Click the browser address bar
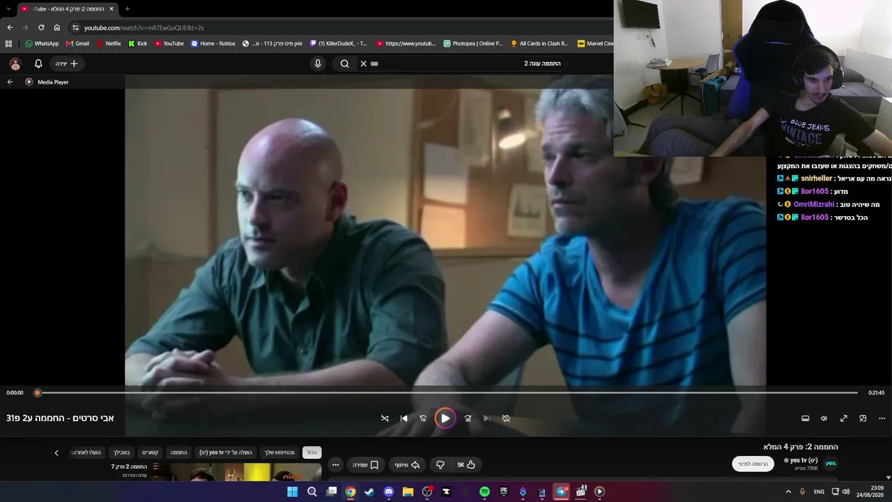 341,27
